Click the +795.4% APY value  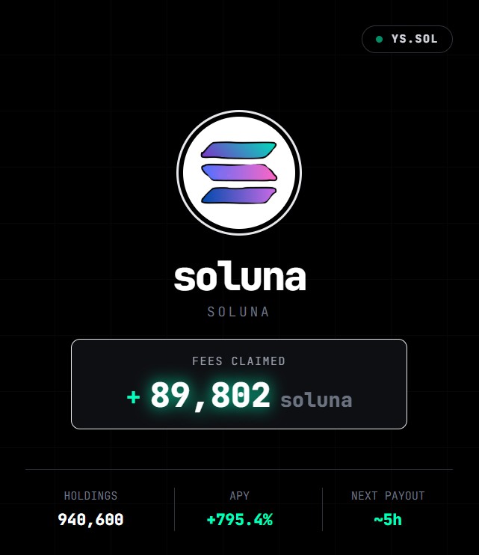239,520
